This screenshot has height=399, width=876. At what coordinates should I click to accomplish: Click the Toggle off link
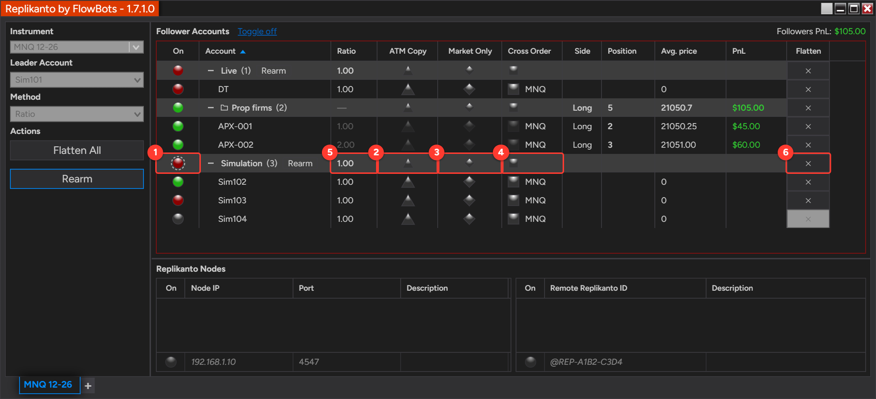257,31
